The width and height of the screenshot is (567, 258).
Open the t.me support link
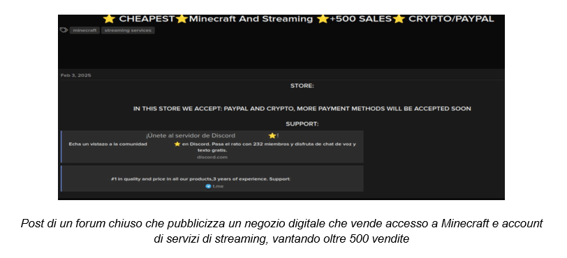click(218, 186)
